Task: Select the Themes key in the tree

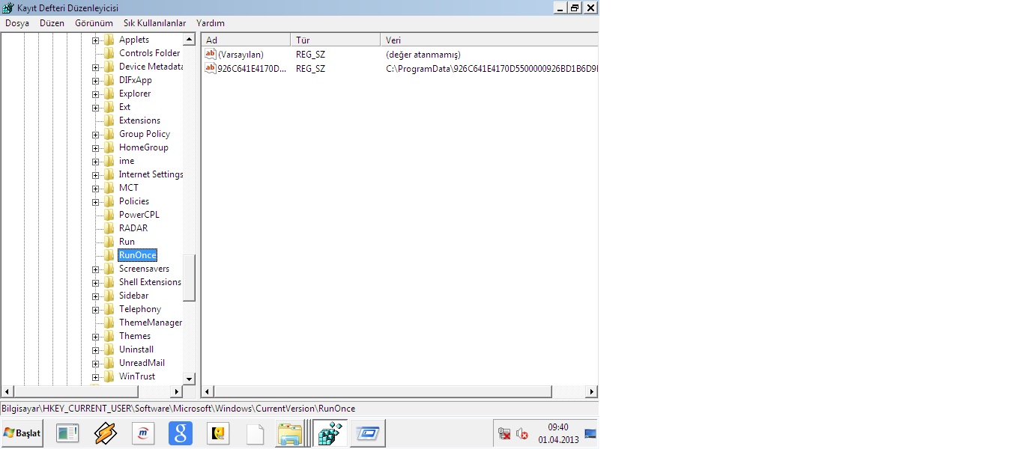Action: (135, 336)
